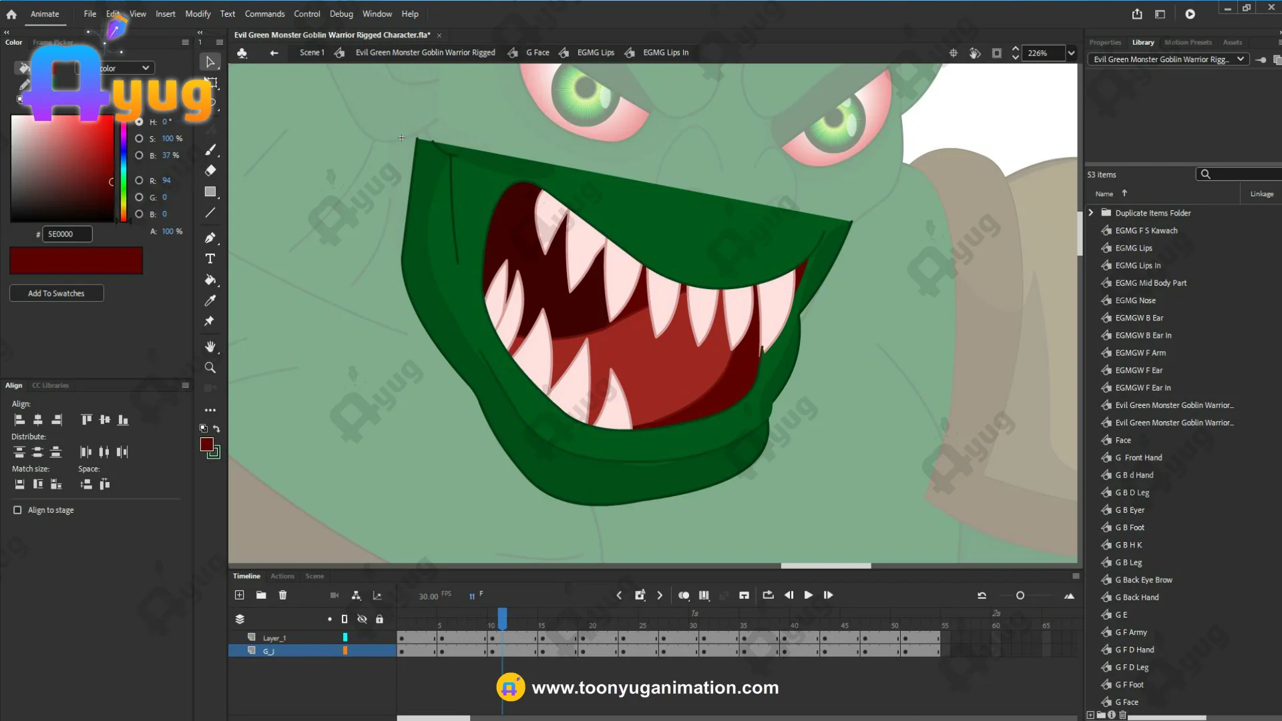
Task: Create a new layer in timeline
Action: (x=240, y=595)
